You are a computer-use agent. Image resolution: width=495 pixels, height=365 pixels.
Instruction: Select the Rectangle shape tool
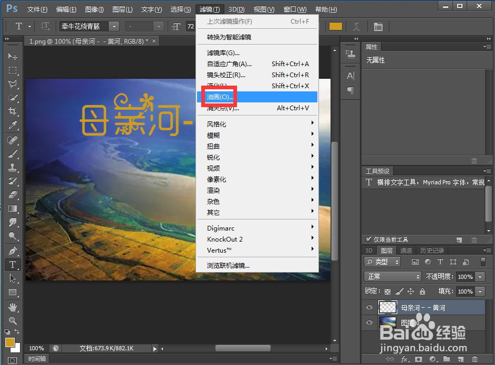point(13,292)
